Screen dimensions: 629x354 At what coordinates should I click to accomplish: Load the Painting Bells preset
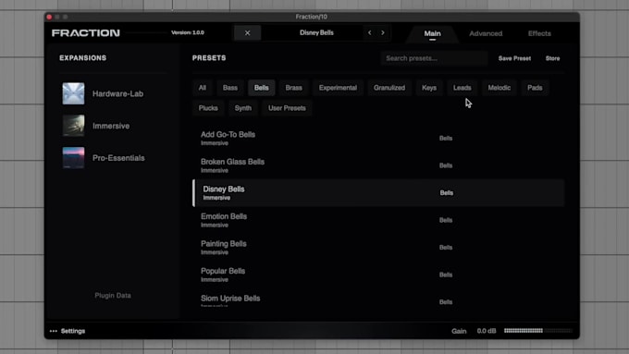(378, 248)
